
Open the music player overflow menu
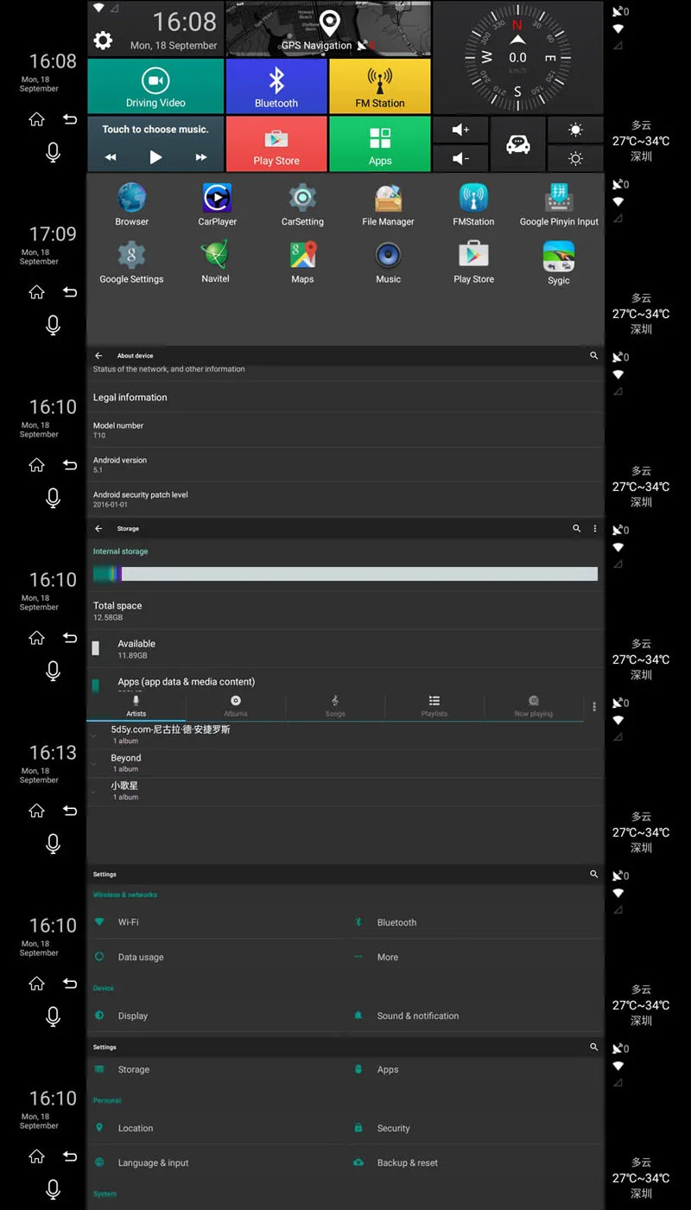tap(594, 707)
